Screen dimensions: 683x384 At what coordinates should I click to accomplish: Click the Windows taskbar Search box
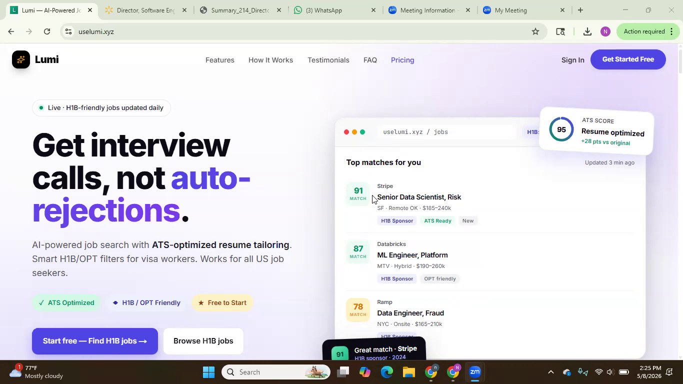pyautogui.click(x=276, y=372)
